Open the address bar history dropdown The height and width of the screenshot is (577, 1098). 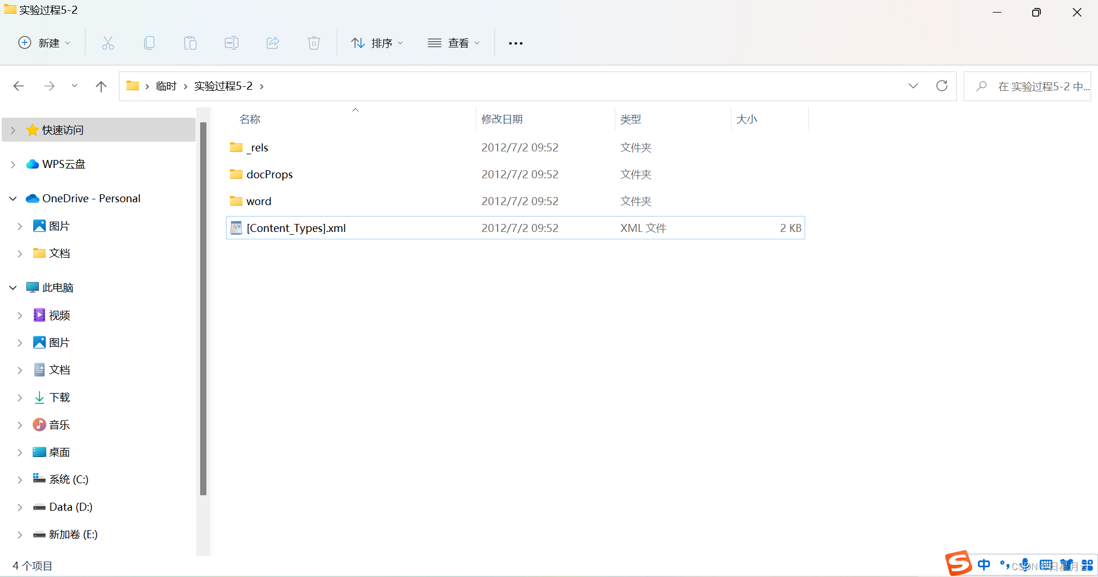click(x=913, y=86)
